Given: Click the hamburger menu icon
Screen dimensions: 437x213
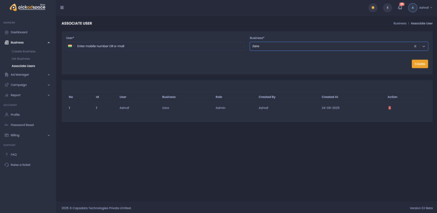Looking at the screenshot, I should [62, 8].
